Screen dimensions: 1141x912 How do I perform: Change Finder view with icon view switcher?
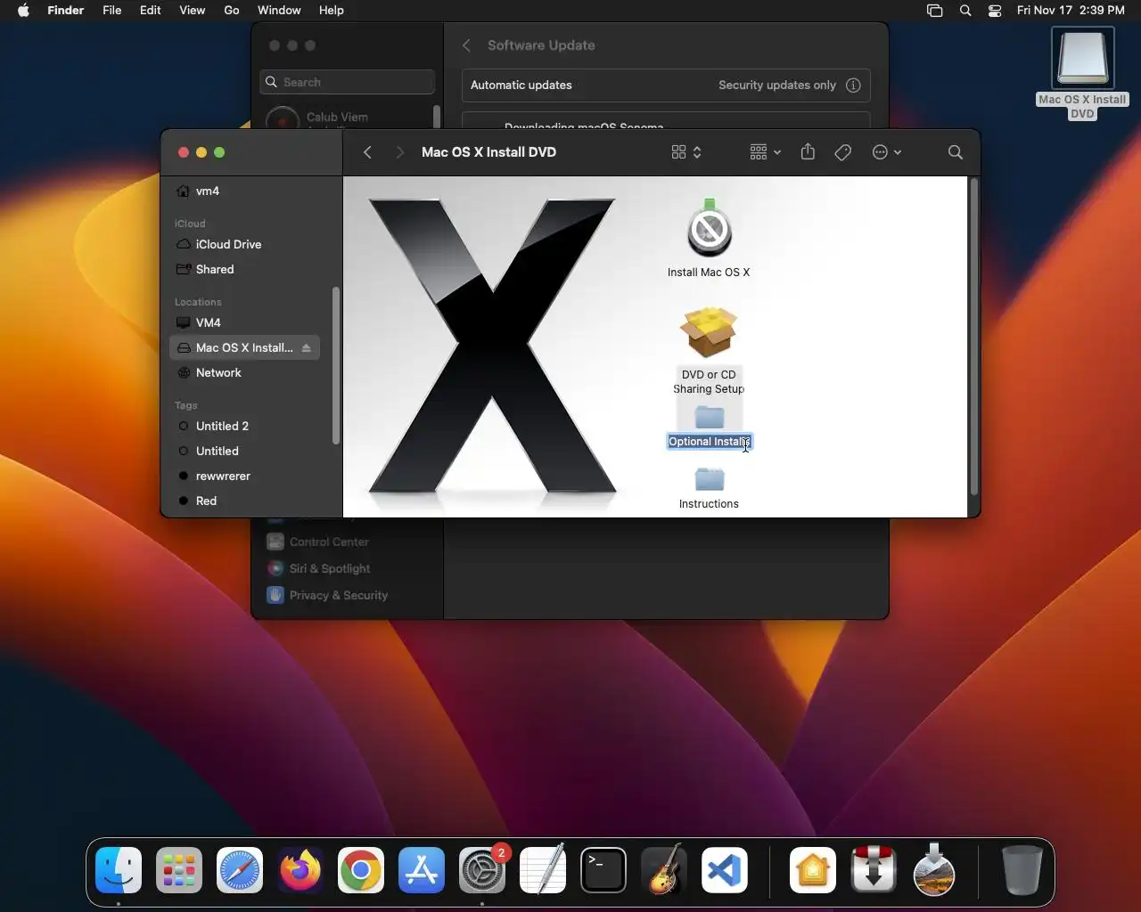point(686,152)
